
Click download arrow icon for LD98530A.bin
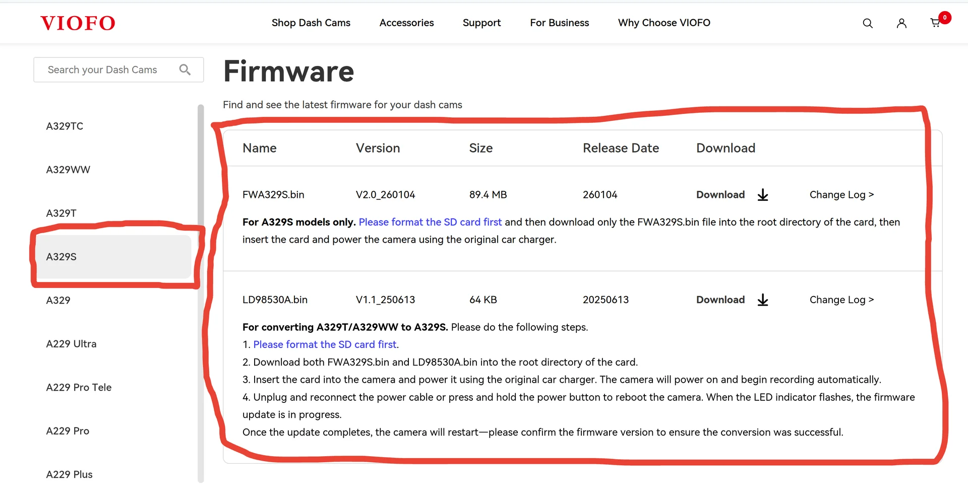pyautogui.click(x=763, y=300)
